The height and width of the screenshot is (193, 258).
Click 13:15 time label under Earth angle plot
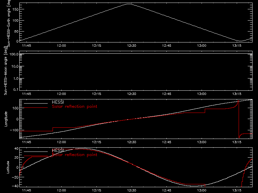tap(237, 46)
